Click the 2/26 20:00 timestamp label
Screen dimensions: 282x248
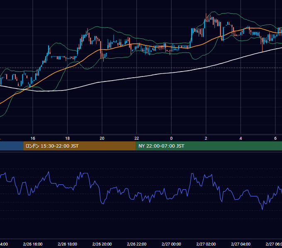102,244
